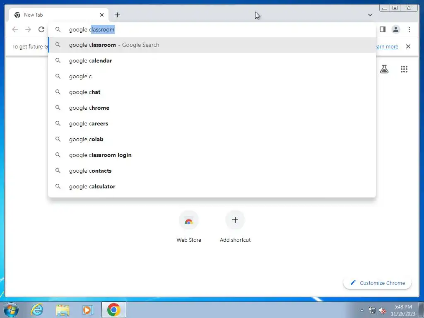The height and width of the screenshot is (318, 424).
Task: Open the profile avatar menu
Action: (x=395, y=29)
